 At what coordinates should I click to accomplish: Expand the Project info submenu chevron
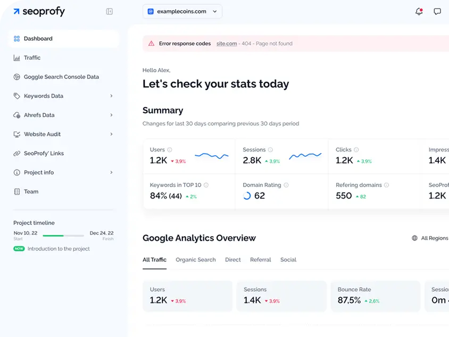coord(111,172)
